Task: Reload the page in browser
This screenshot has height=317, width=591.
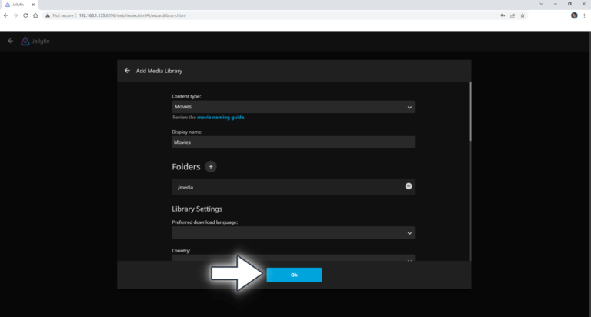Action: 25,15
